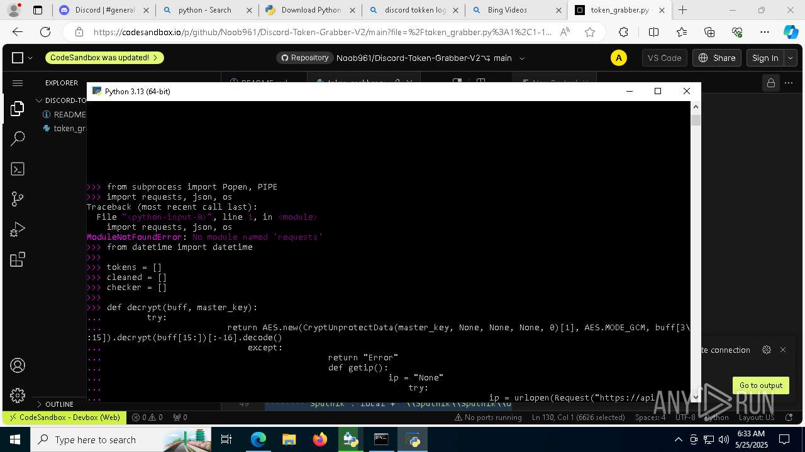The width and height of the screenshot is (805, 452).
Task: Maximize the Python 3.13 window
Action: pyautogui.click(x=658, y=91)
